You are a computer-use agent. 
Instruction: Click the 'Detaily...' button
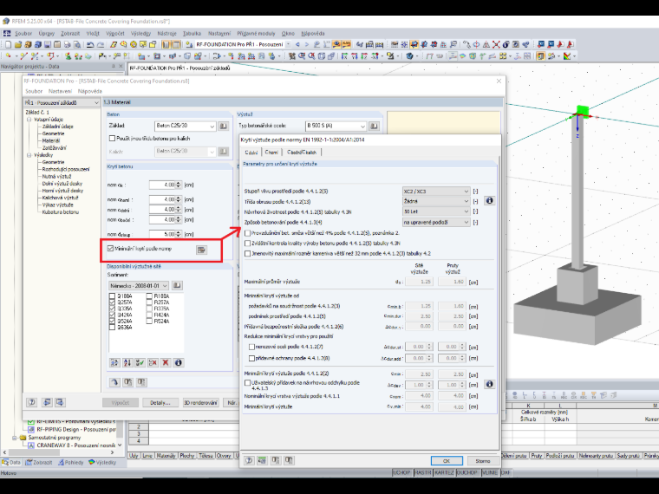(x=160, y=402)
